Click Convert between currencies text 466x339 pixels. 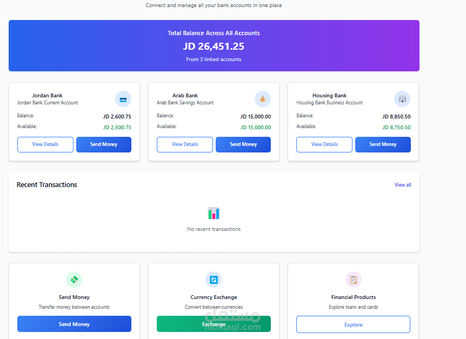pyautogui.click(x=214, y=307)
